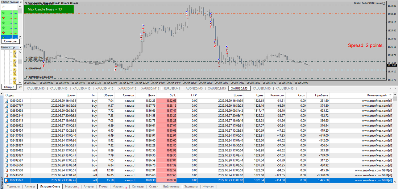Viewport: 398px width, 189px height.
Task: Click the sell order icon beside 102233847
Action: point(6,180)
